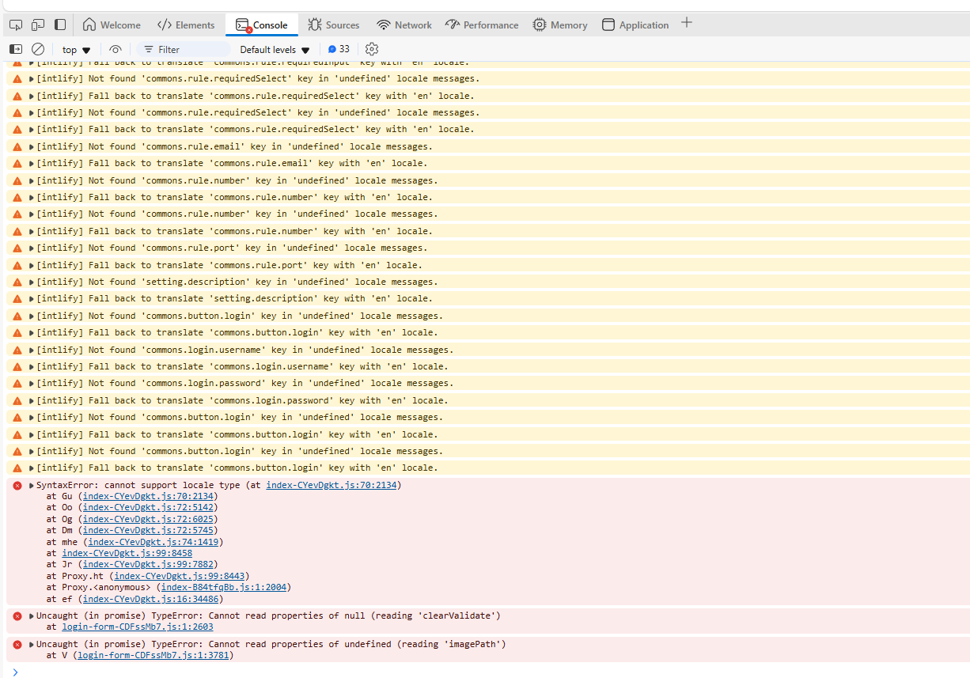Switch to the Elements tab

(186, 25)
